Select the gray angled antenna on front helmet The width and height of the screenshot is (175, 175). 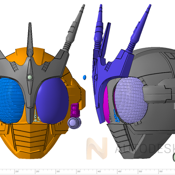[74, 28]
